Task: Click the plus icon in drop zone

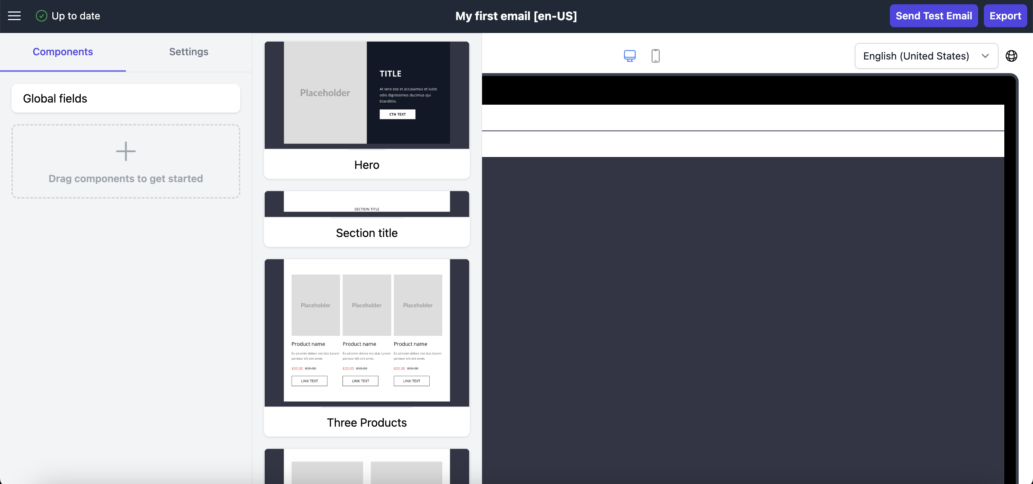Action: (x=126, y=151)
